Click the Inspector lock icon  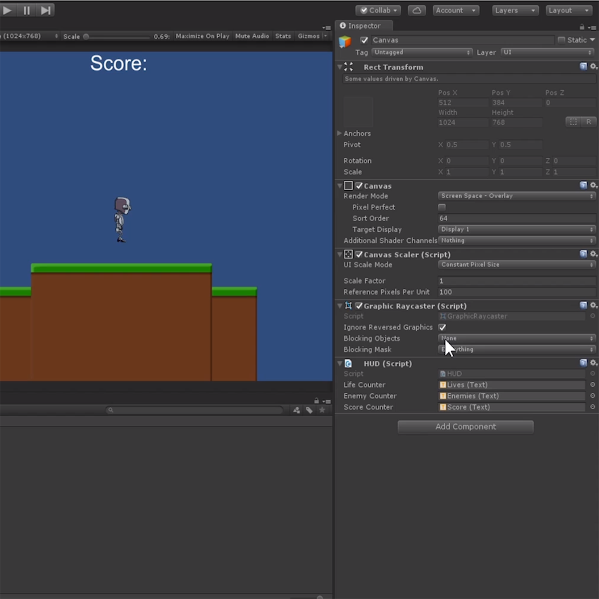click(581, 26)
